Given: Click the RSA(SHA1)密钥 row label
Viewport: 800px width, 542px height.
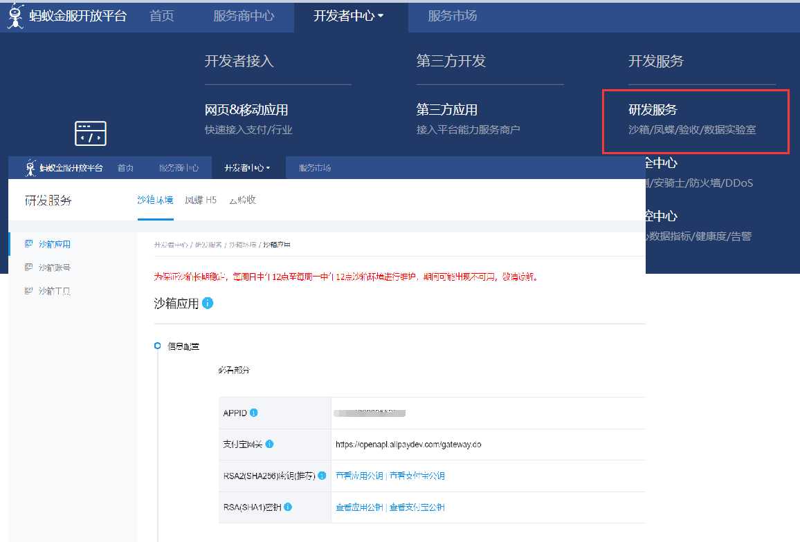Looking at the screenshot, I should click(252, 507).
